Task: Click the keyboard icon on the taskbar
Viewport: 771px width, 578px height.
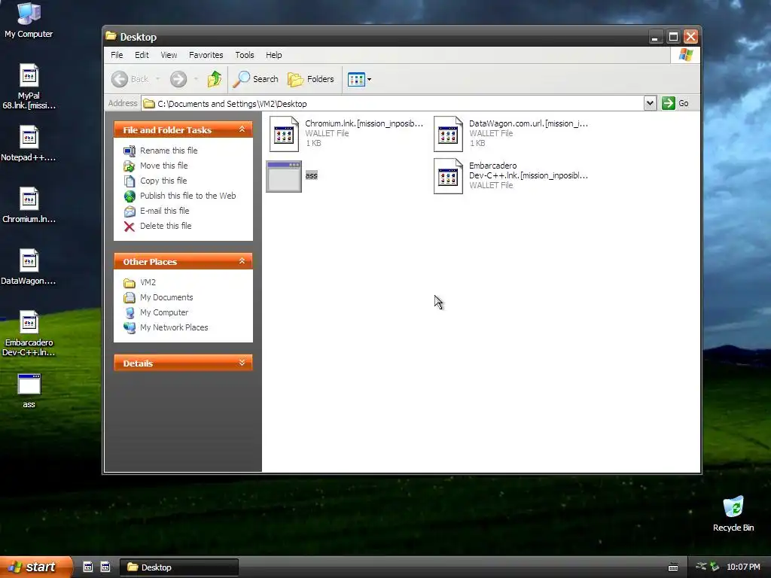Action: pyautogui.click(x=673, y=567)
